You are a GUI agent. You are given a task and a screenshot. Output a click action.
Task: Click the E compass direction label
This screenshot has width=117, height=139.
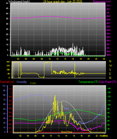110,74
